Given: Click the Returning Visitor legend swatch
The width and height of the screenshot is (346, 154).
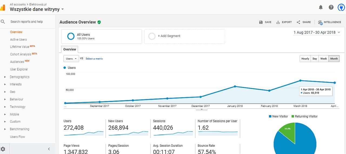Looking at the screenshot, I should [x=293, y=117].
